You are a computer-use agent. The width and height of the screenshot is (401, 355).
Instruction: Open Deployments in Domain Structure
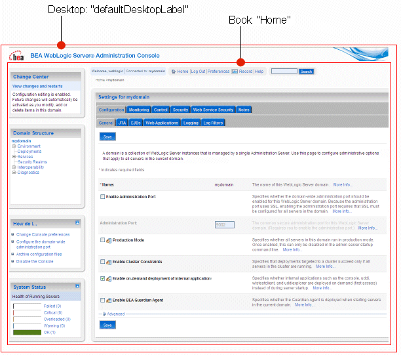tap(29, 152)
